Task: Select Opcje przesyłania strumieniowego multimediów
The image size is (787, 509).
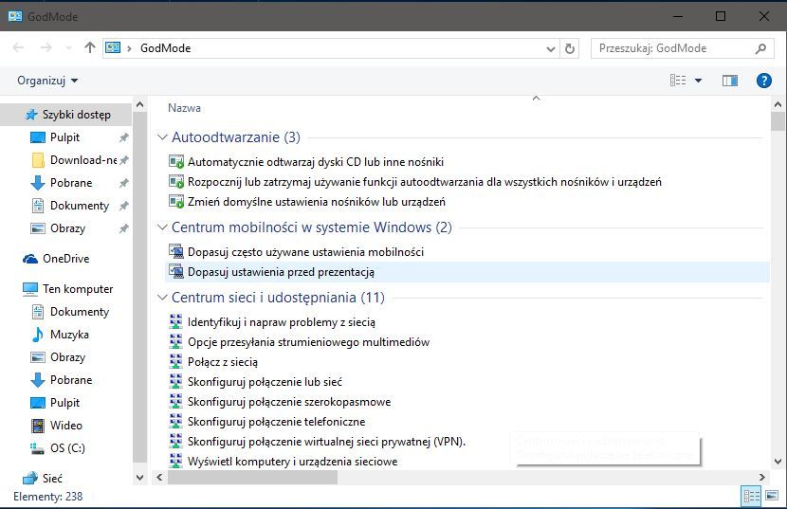Action: [309, 342]
